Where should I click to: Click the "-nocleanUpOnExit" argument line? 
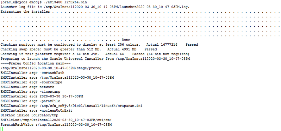(x=37, y=110)
